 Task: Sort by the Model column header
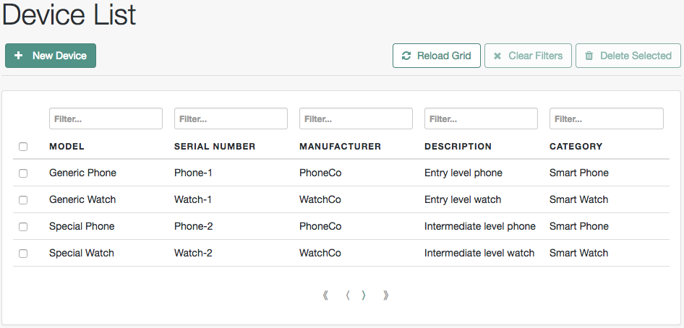coord(67,146)
